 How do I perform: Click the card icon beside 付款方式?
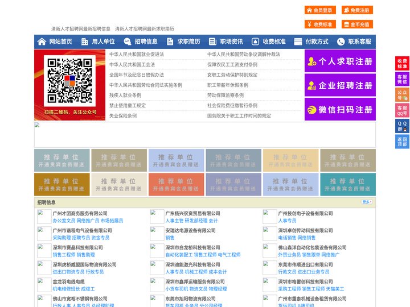tap(298, 42)
